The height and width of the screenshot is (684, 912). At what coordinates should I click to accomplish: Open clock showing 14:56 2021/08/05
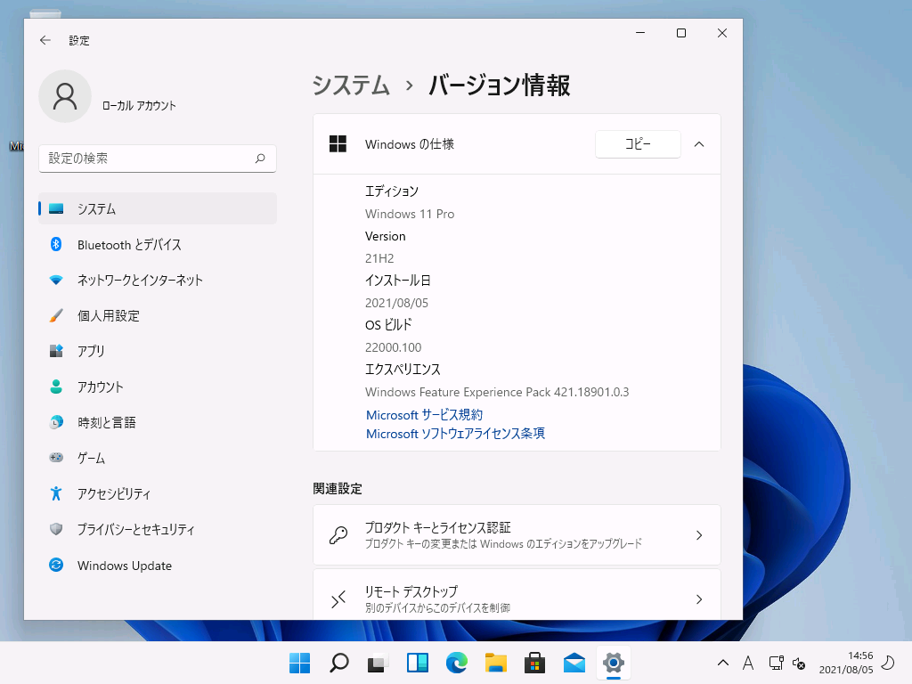pos(846,663)
